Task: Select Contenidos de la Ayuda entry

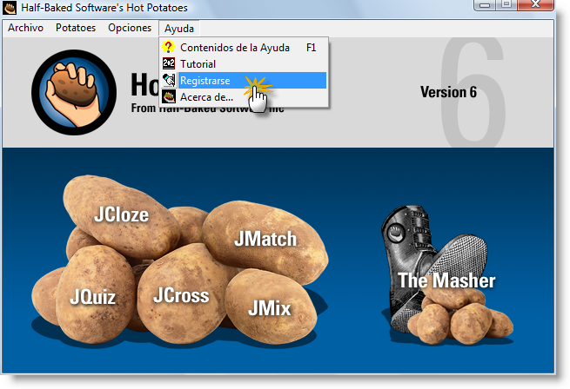Action: 244,48
